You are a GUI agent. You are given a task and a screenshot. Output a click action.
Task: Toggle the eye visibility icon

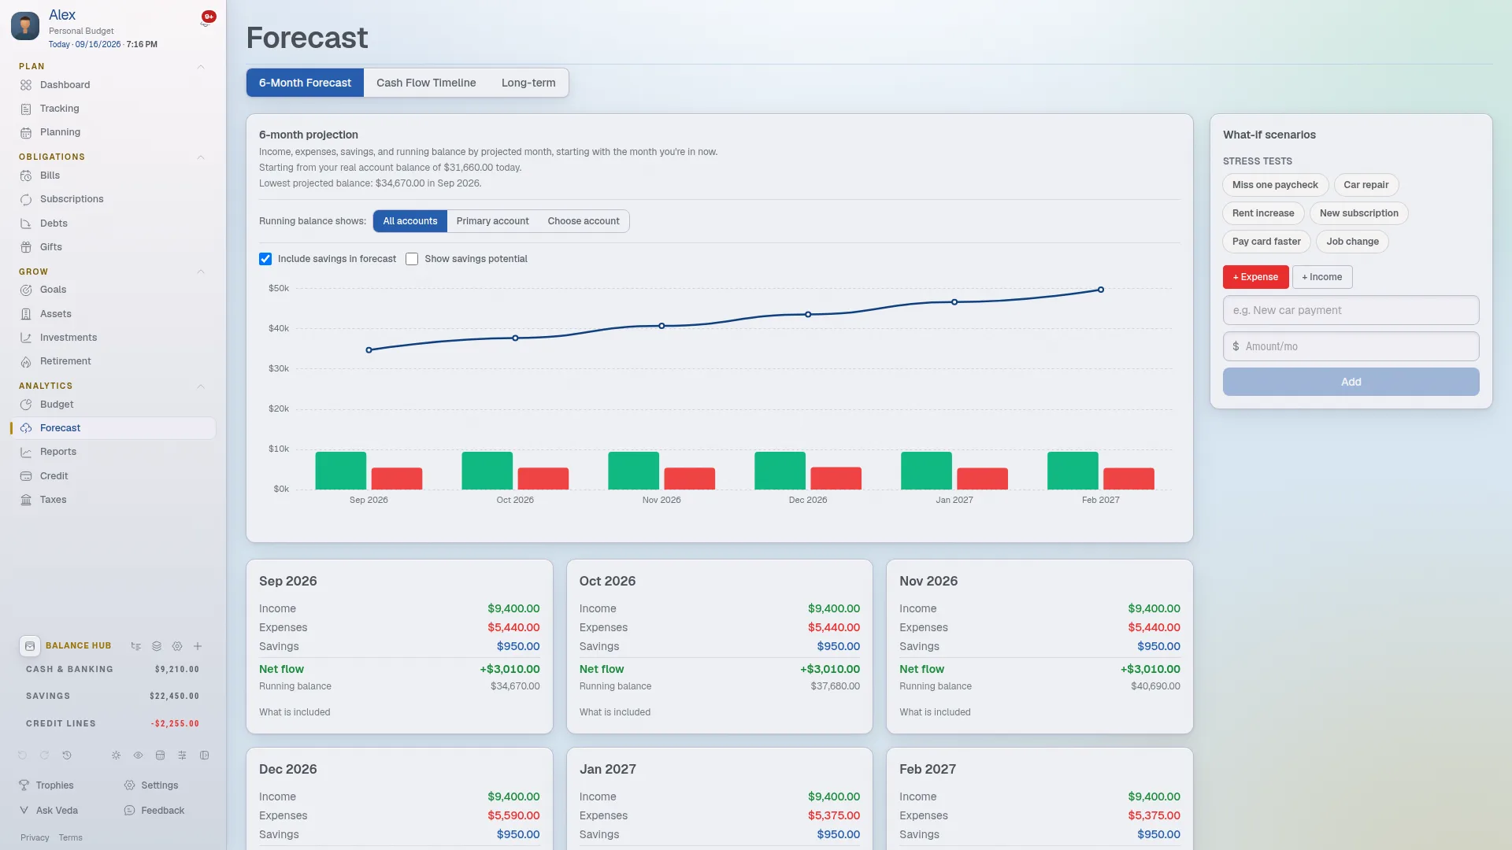coord(138,756)
